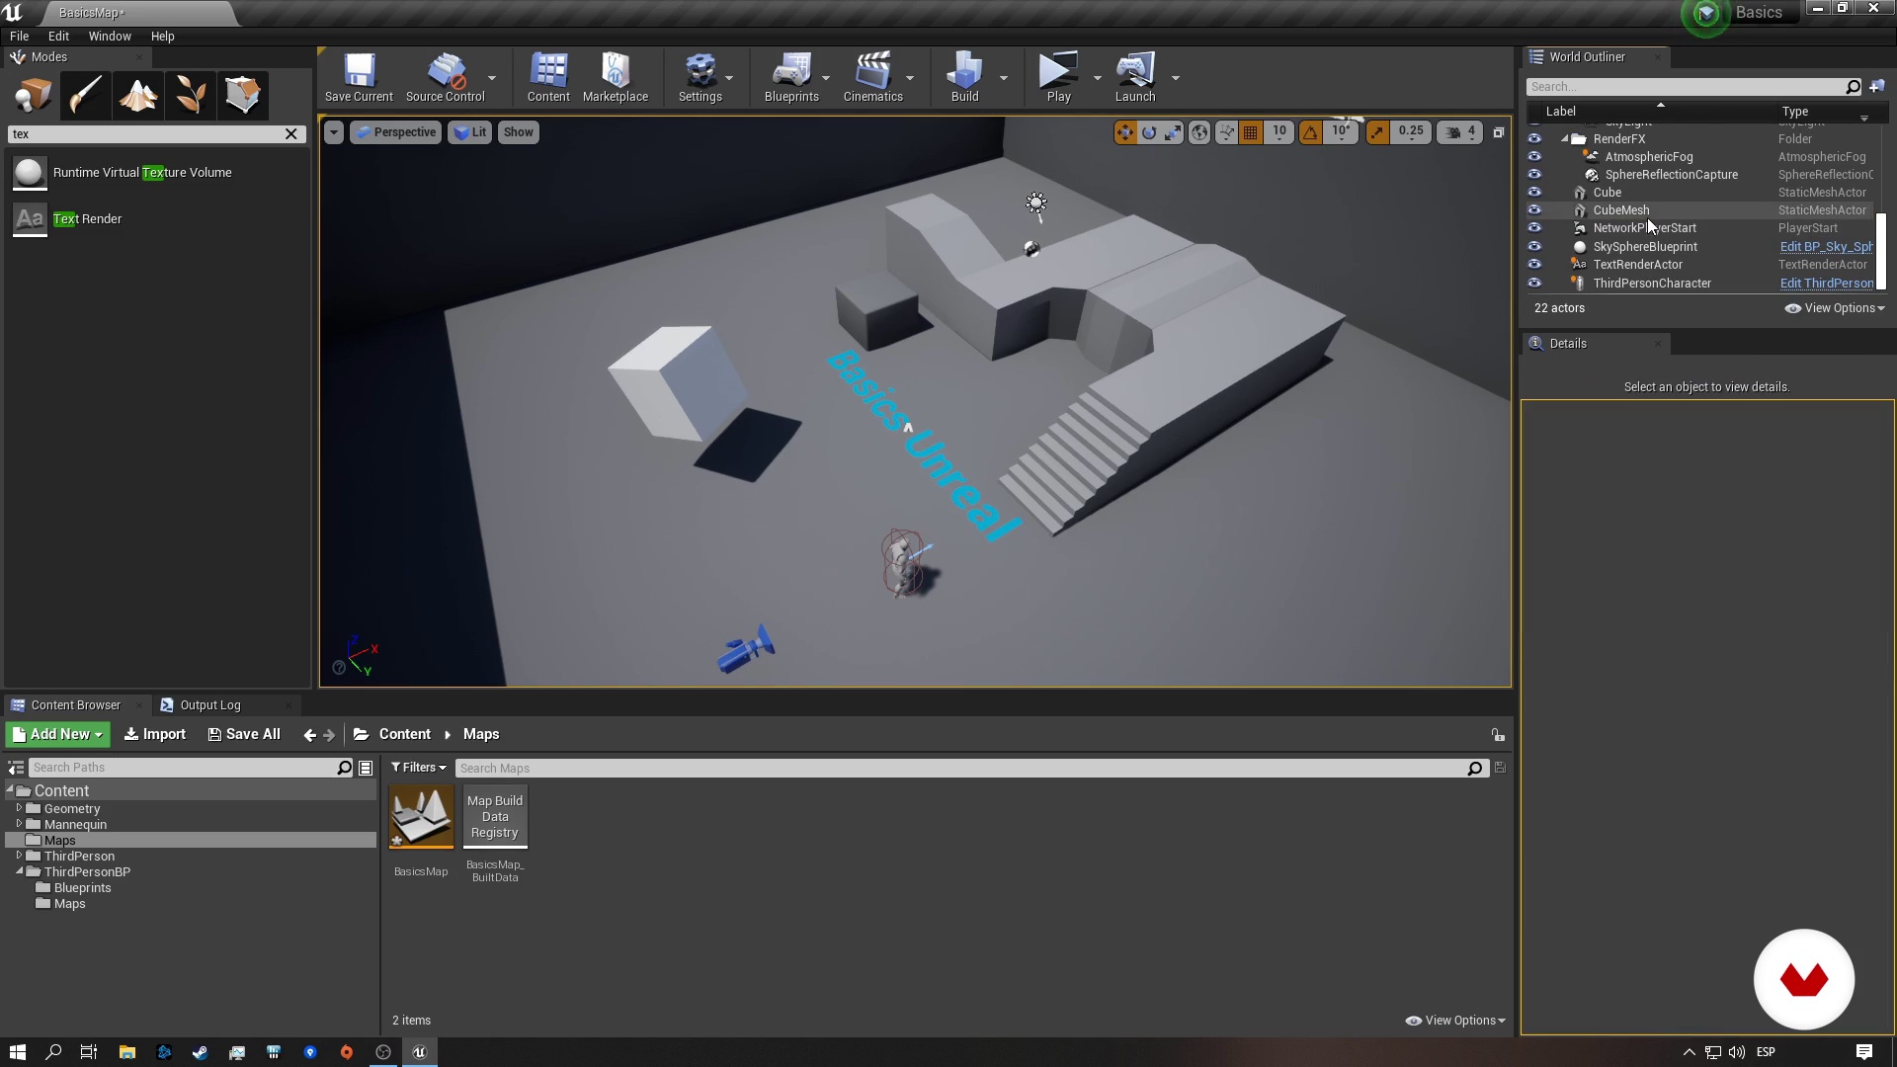The width and height of the screenshot is (1897, 1067).
Task: Select the Place mode icon
Action: (33, 95)
